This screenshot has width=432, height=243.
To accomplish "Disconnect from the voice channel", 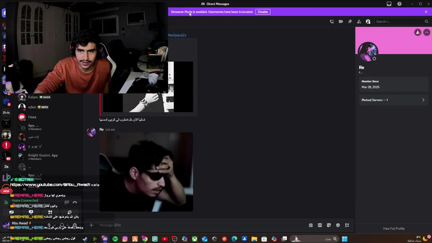I will point(75,202).
